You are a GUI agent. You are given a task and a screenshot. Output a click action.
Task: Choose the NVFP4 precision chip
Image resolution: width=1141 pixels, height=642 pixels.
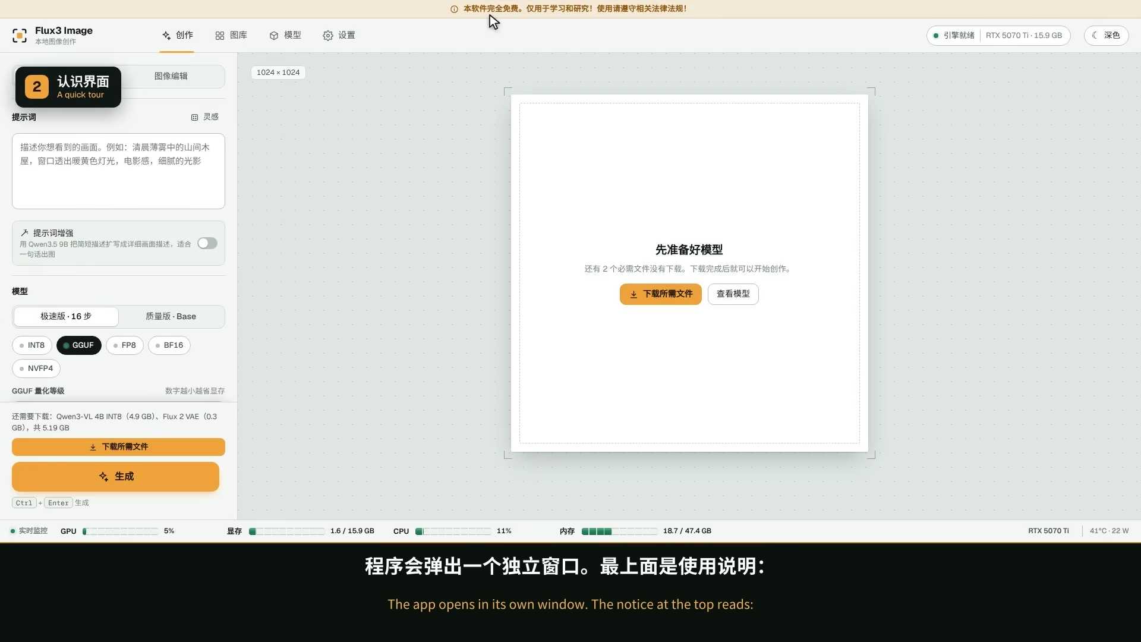[36, 369]
